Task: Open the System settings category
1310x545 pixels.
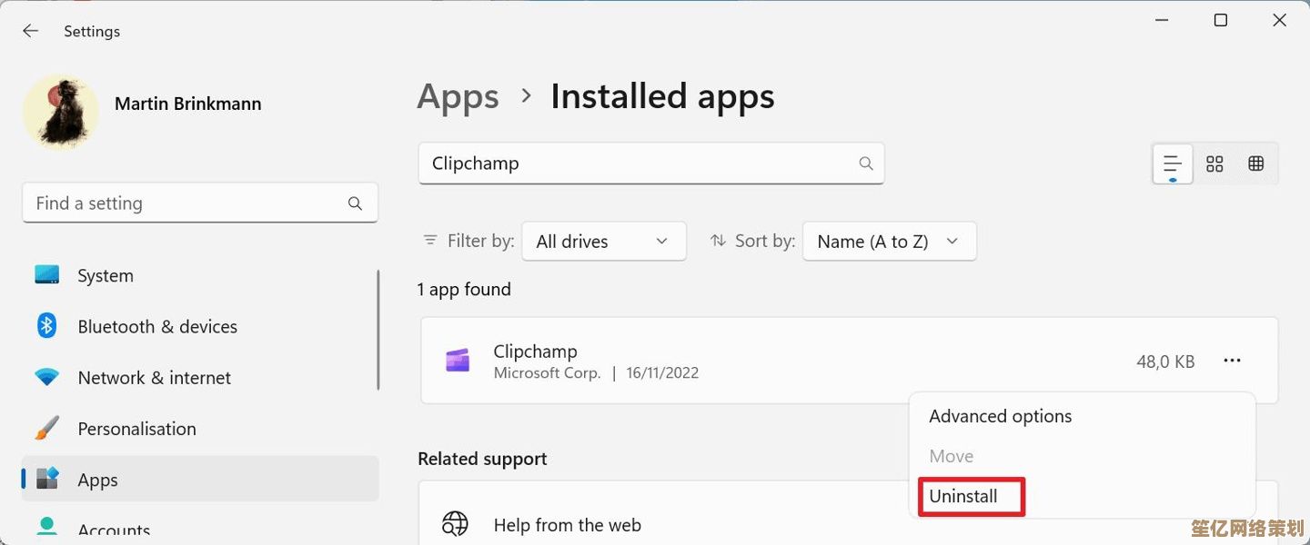Action: (x=105, y=275)
